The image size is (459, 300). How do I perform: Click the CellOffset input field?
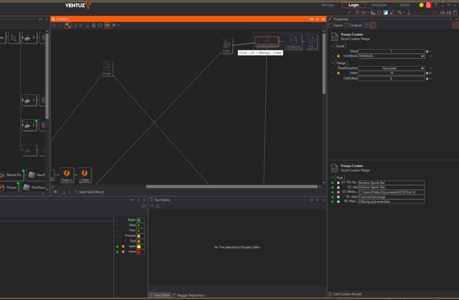pos(391,79)
